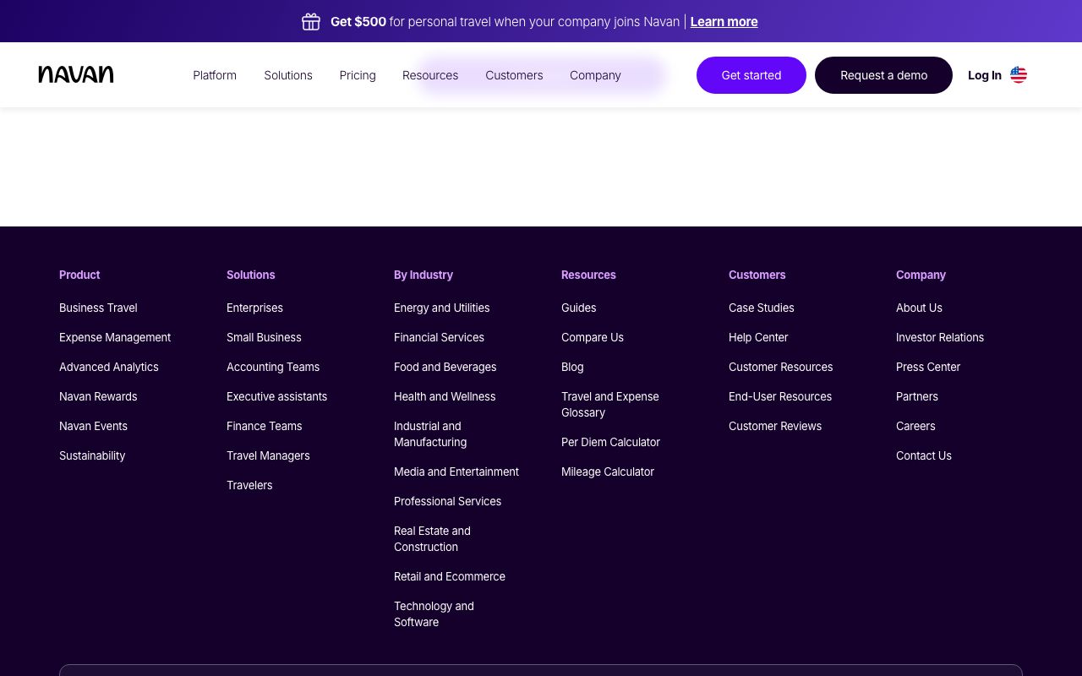
Task: Click the Customers footer column heading
Action: [x=757, y=275]
